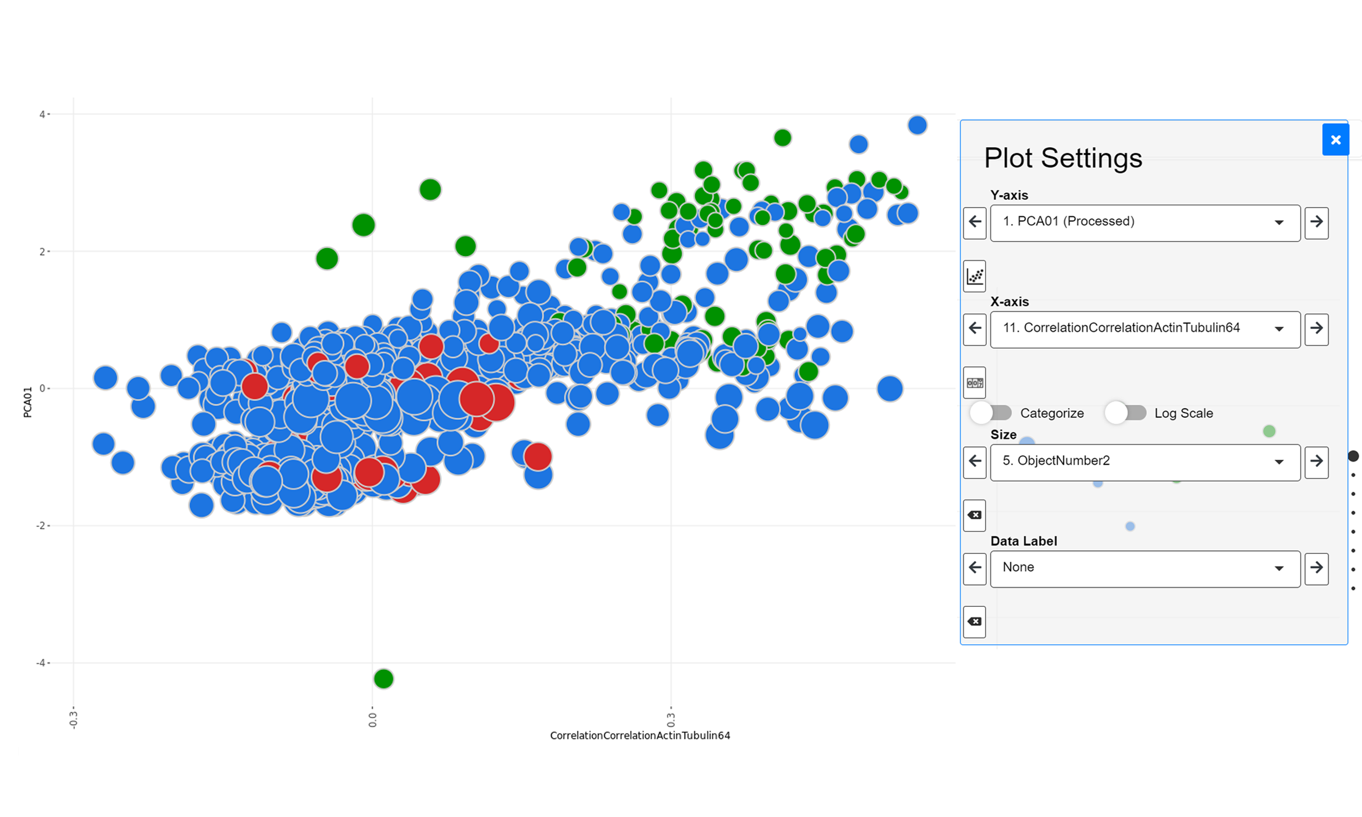Clear the Data Label with backspace icon
The image size is (1362, 817).
pyautogui.click(x=975, y=621)
